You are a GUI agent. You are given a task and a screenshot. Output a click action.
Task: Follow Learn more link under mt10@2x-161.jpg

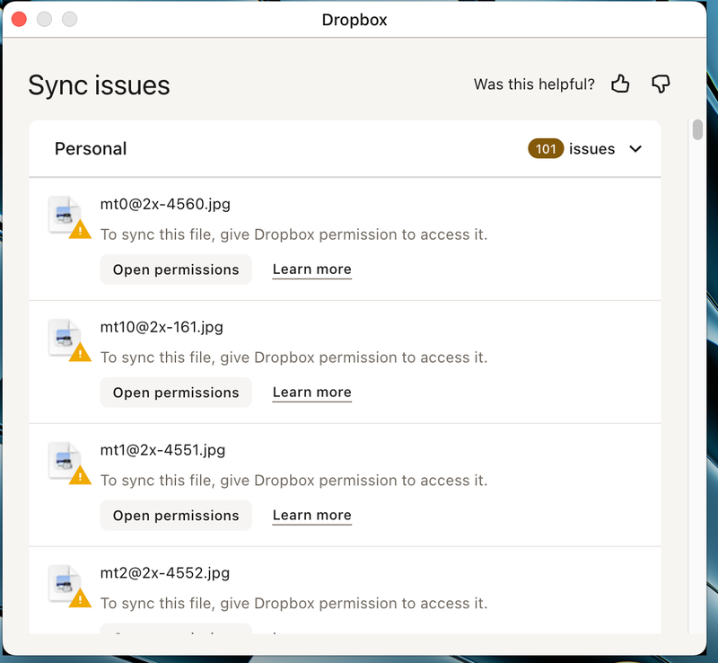[311, 393]
